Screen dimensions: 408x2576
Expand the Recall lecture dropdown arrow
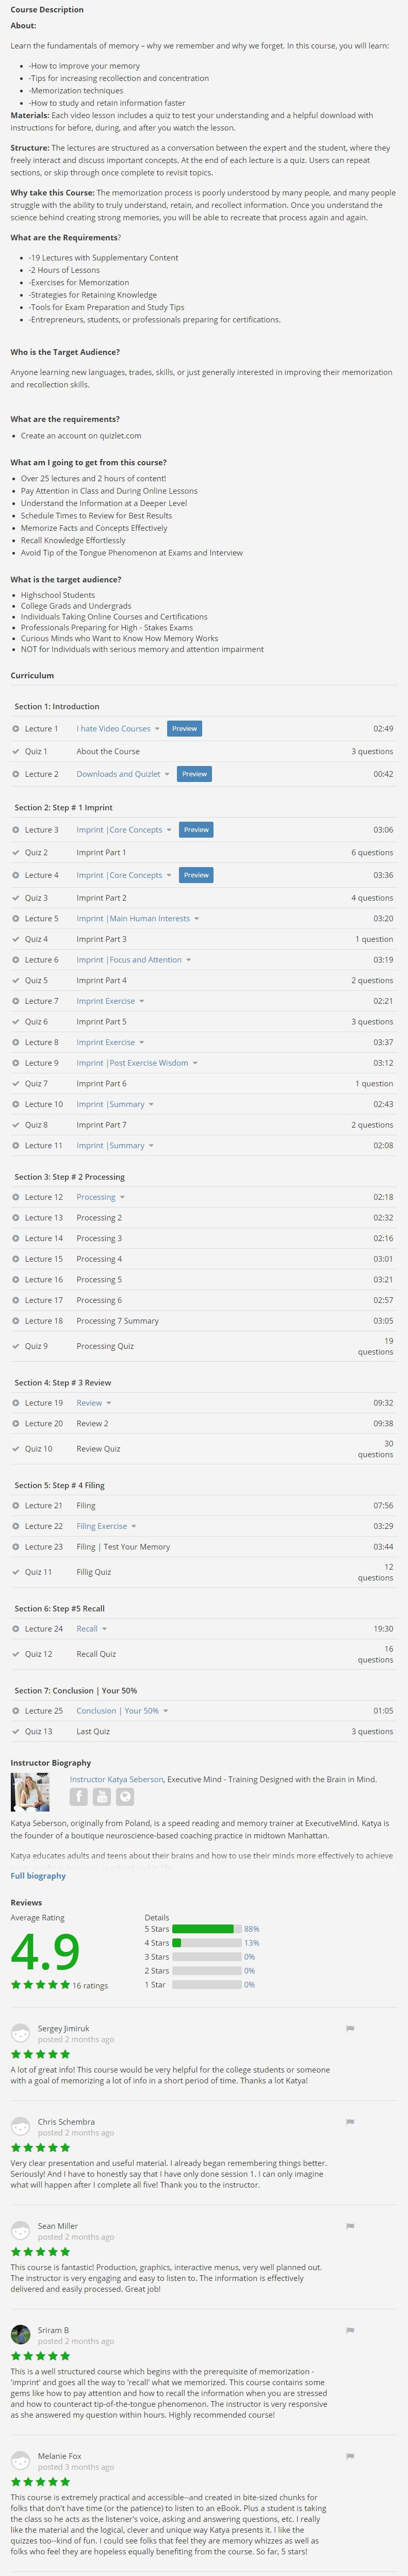104,1629
